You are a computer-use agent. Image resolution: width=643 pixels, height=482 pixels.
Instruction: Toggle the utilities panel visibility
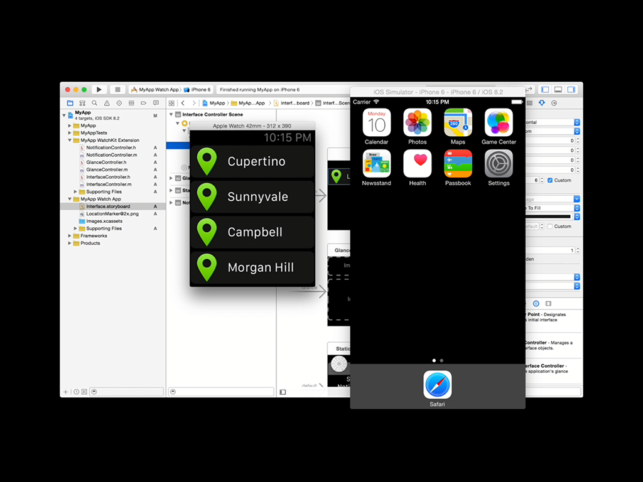(x=571, y=89)
